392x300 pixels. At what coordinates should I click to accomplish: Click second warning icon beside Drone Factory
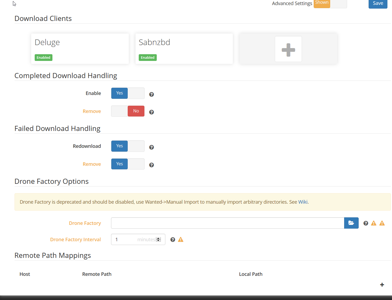[382, 223]
